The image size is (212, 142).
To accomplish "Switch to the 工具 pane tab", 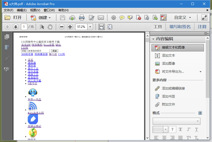I will coord(158,27).
